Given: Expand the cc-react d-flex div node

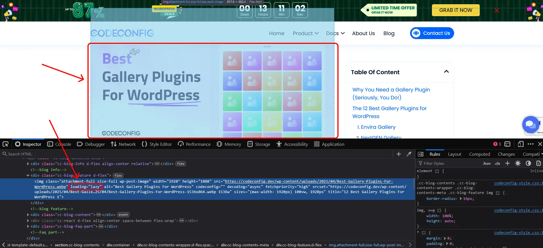Looking at the screenshot, I should pyautogui.click(x=28, y=221).
